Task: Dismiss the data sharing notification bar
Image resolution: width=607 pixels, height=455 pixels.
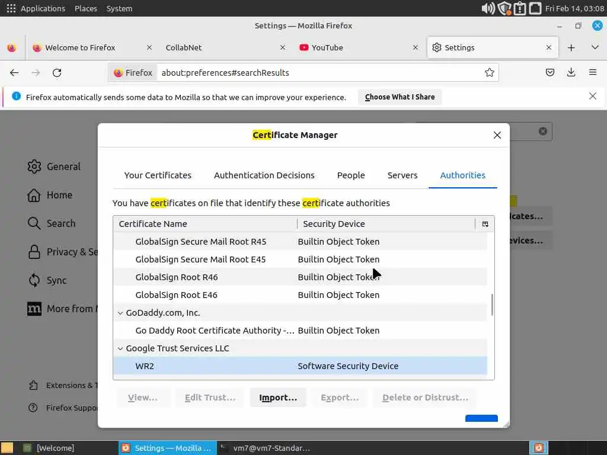Action: point(592,96)
